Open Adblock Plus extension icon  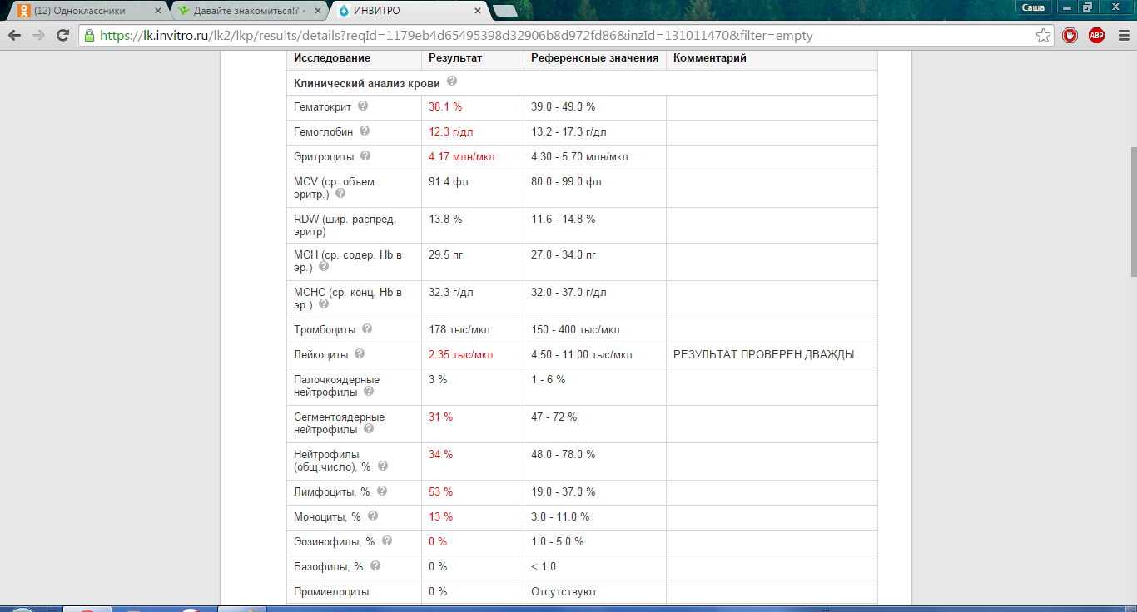click(1096, 36)
